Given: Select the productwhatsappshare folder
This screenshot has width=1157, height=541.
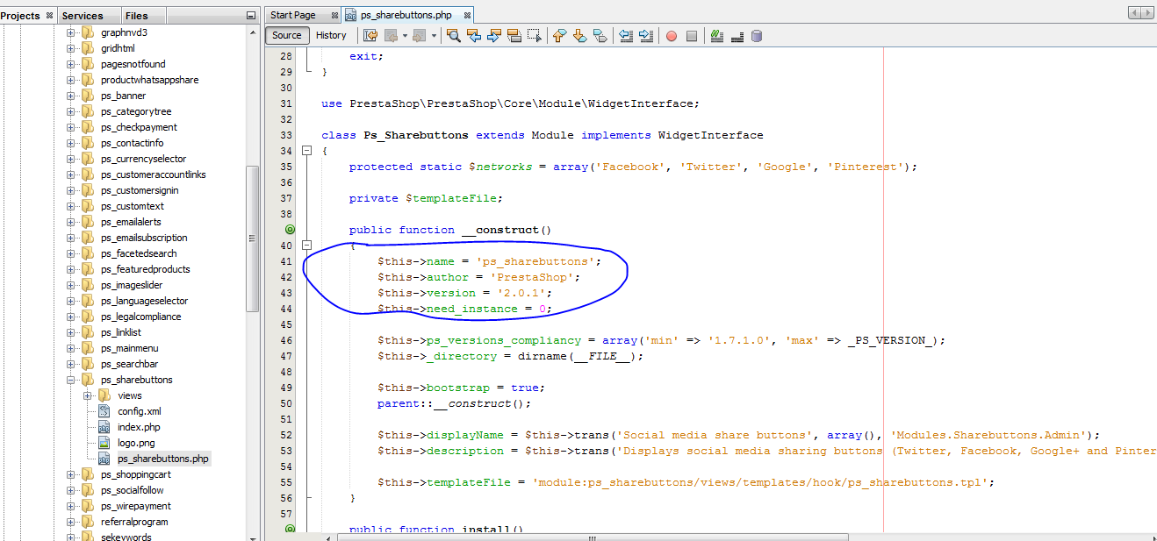Looking at the screenshot, I should pos(149,80).
